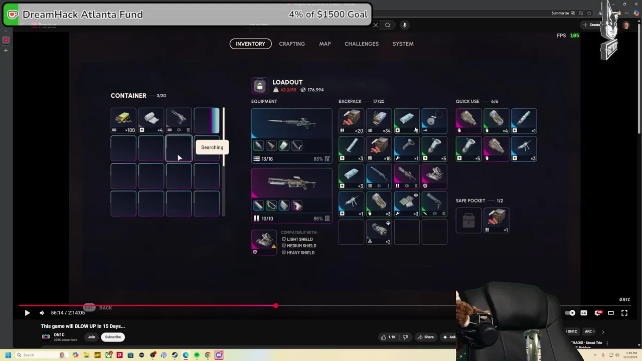Select the shells x1 in safe pocket

point(496,221)
